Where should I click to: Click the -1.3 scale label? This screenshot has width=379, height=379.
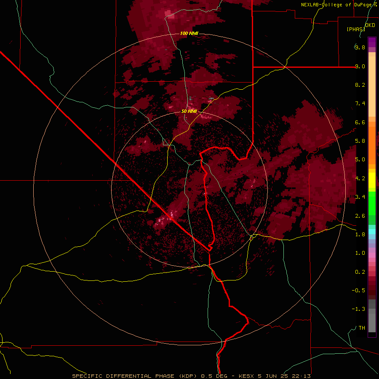(358, 309)
